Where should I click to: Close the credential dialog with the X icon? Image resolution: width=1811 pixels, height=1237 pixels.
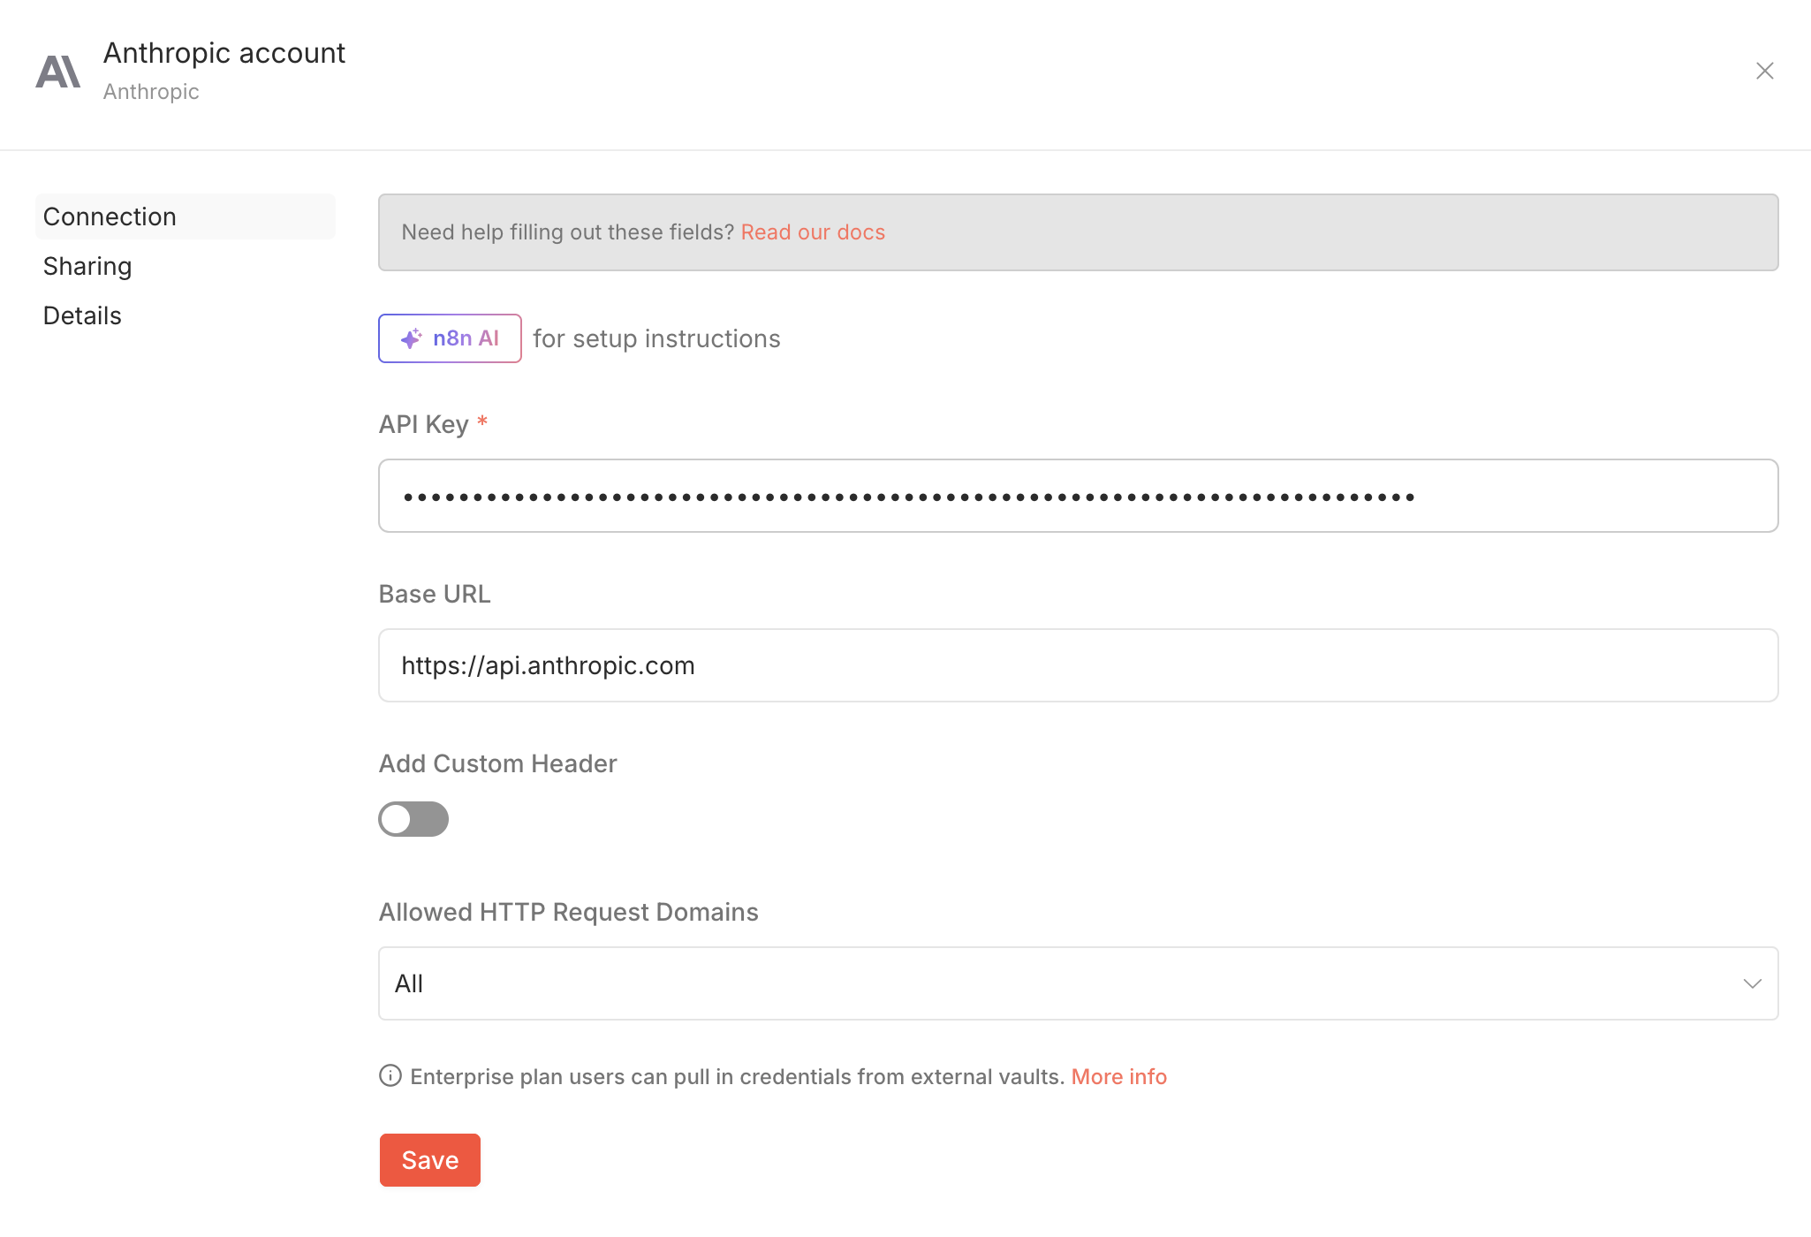point(1765,71)
